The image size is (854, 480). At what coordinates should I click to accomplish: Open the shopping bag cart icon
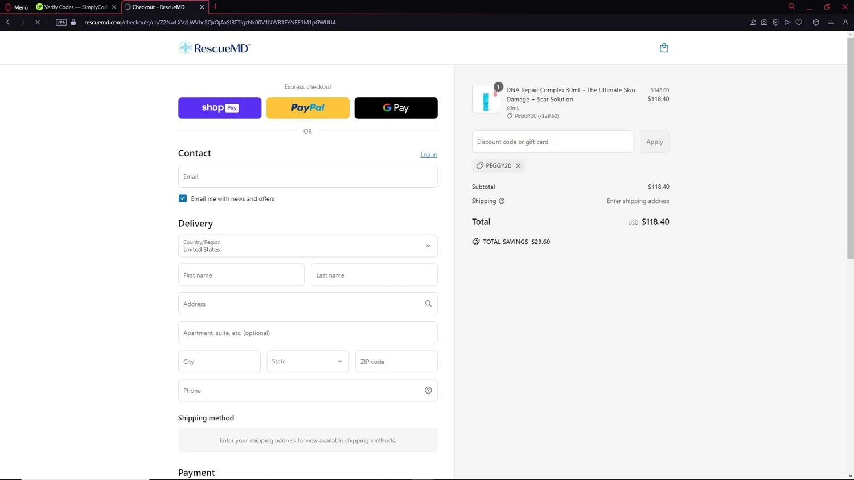click(x=664, y=48)
